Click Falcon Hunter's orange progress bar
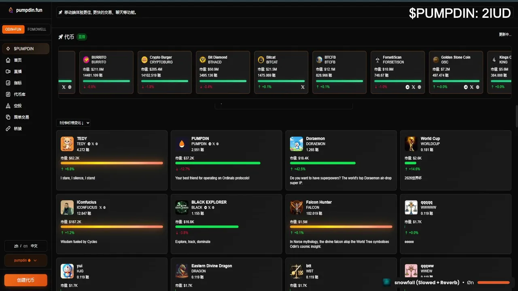Screen dimensions: 518x291 pyautogui.click(x=341, y=227)
